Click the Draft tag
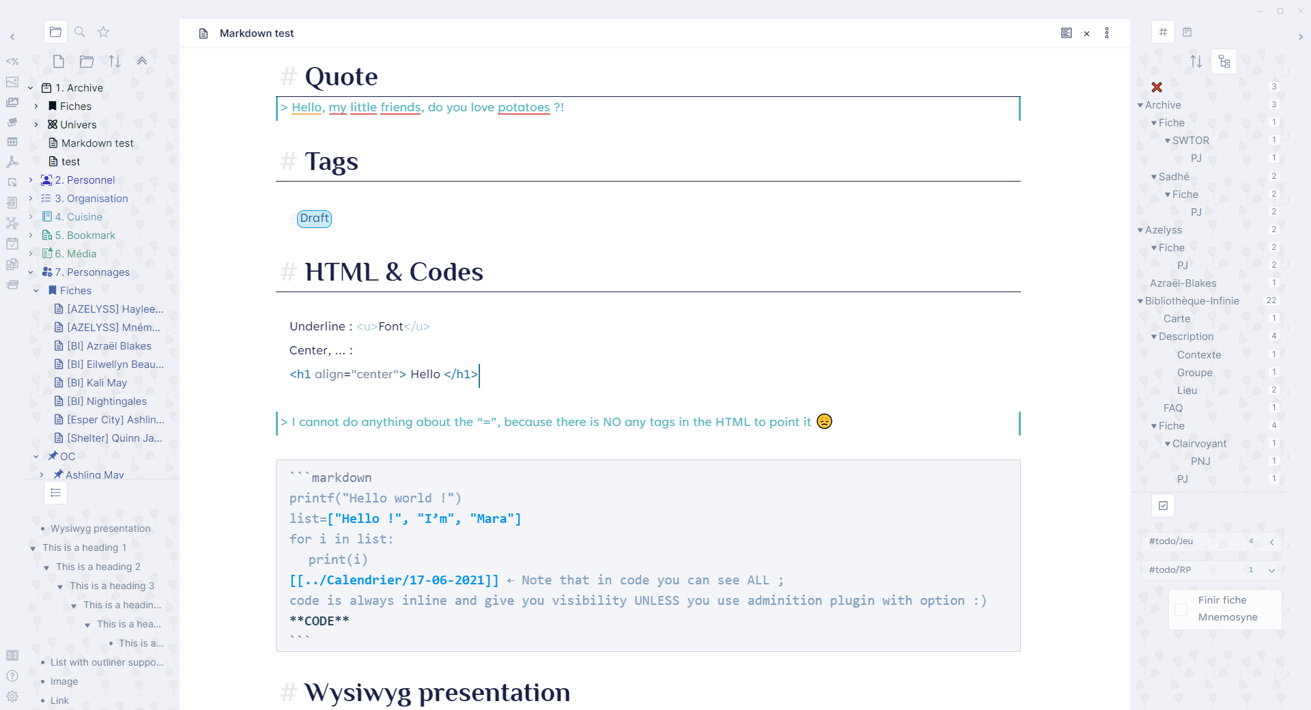This screenshot has width=1311, height=710. 314,218
